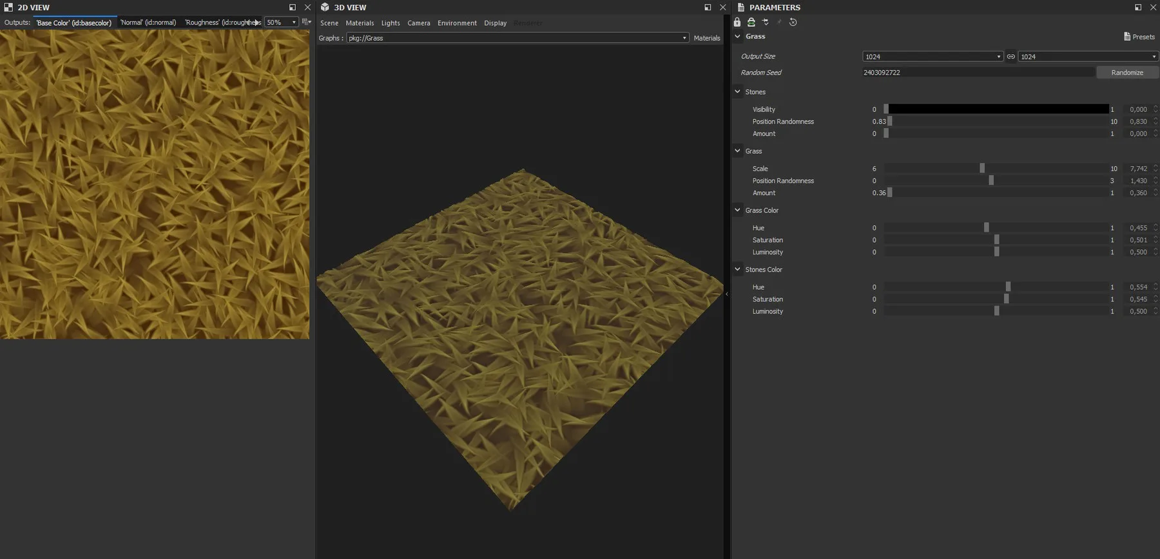The image size is (1160, 559).
Task: Click the 3D grass plane preview
Action: point(519,339)
